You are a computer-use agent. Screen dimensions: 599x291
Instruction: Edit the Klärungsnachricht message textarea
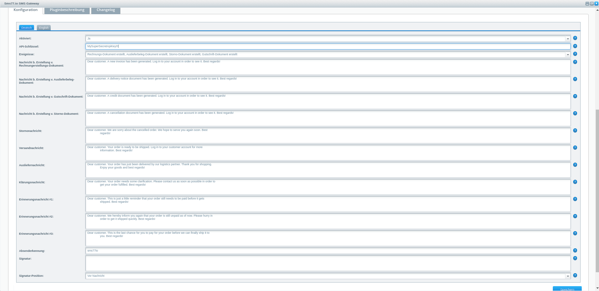point(328,187)
